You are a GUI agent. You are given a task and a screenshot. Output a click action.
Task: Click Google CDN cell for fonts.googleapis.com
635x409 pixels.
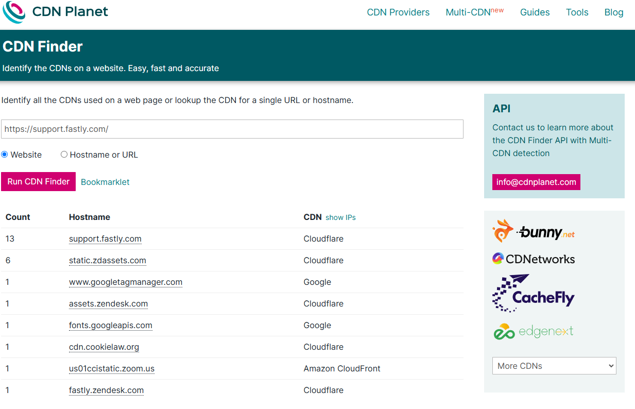click(x=317, y=326)
